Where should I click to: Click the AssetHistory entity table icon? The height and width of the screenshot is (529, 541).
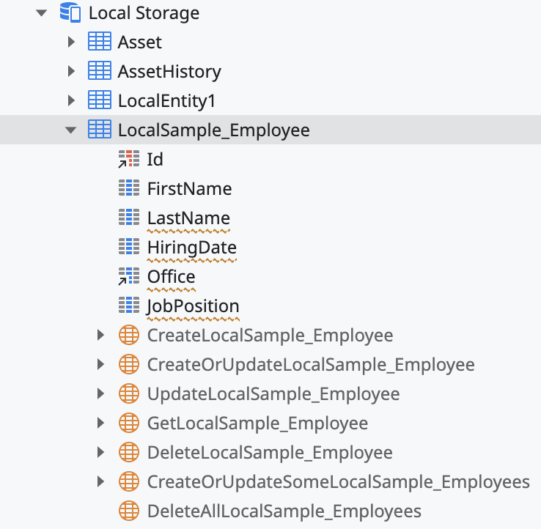click(x=100, y=70)
